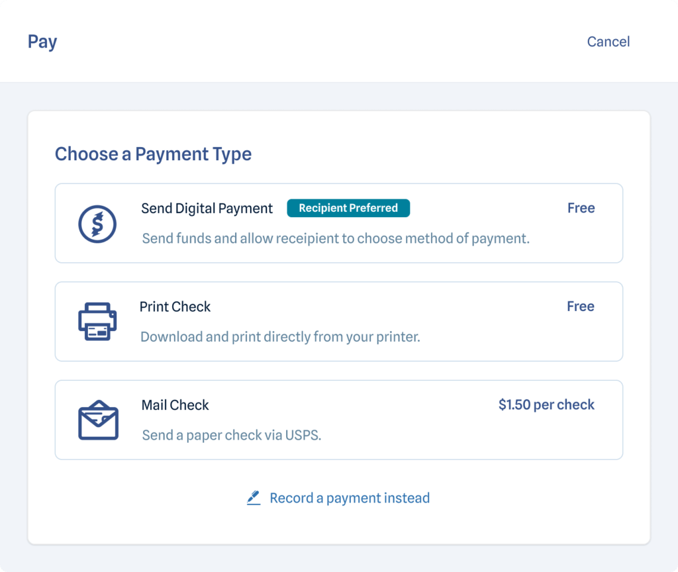Click the Recipient Preferred badge
This screenshot has height=572, width=678.
tap(348, 208)
